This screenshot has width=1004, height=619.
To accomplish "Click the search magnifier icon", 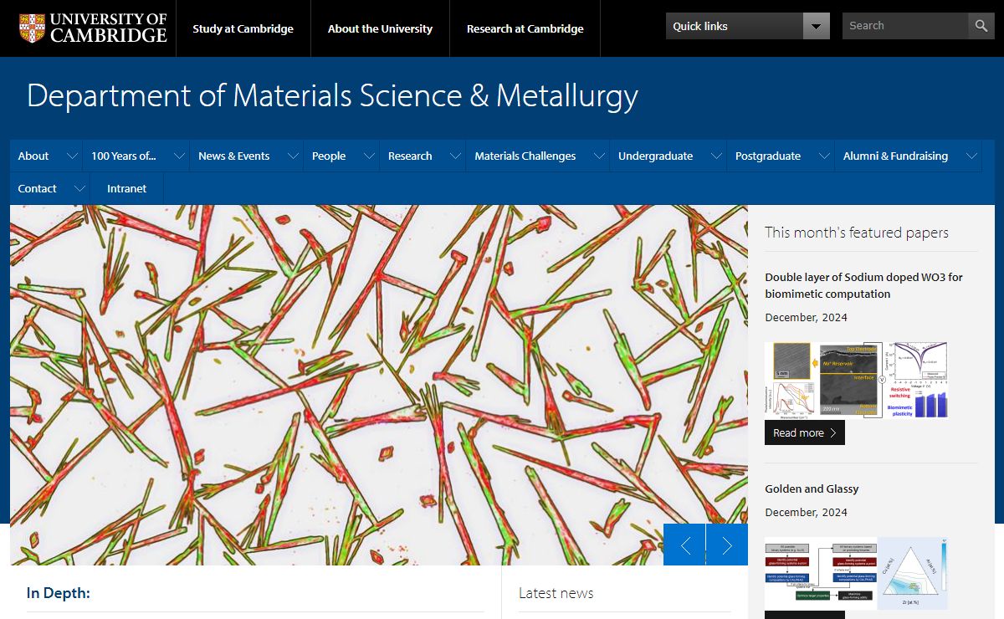I will pos(981,26).
